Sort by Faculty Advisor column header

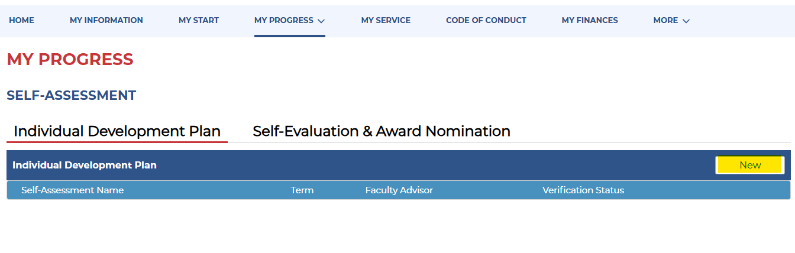click(399, 190)
